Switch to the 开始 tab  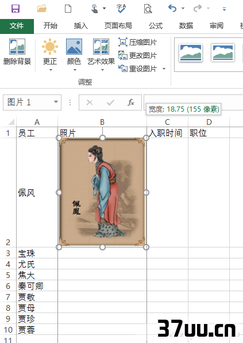click(x=50, y=26)
